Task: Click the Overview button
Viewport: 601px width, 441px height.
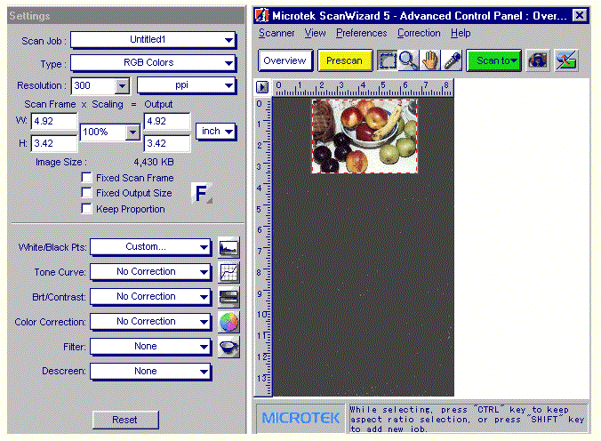Action: [x=285, y=60]
